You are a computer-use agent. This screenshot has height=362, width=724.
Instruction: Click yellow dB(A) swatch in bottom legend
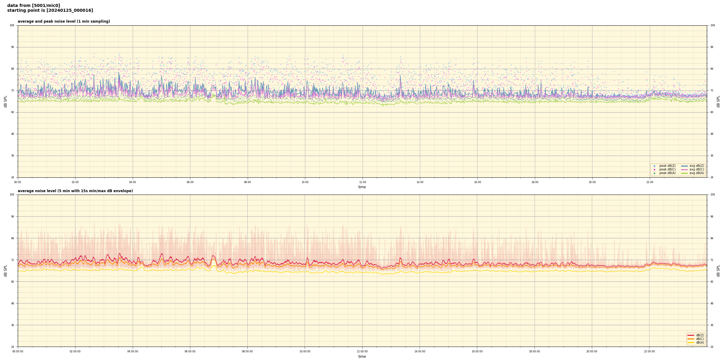[x=691, y=342]
